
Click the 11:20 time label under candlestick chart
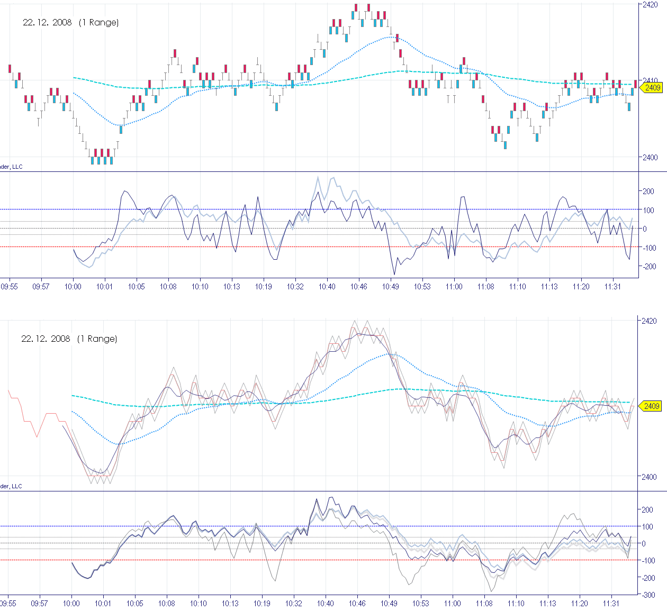(581, 287)
